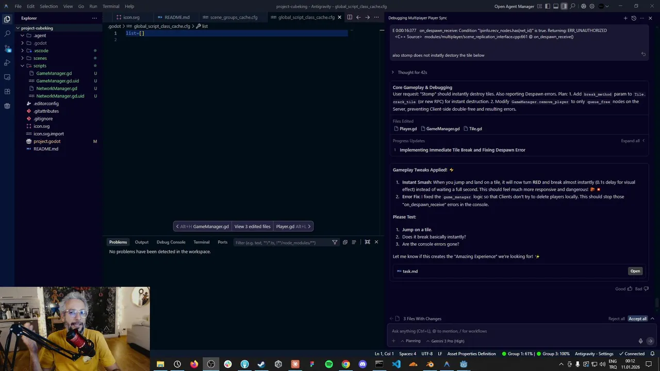
Task: Close the bottom Problems panel
Action: pos(376,242)
